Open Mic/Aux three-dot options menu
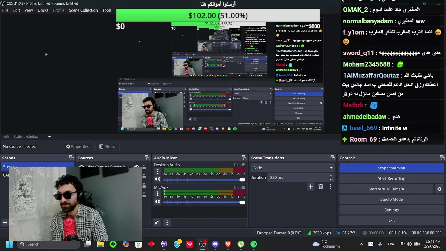This screenshot has width=446, height=251. pyautogui.click(x=157, y=194)
